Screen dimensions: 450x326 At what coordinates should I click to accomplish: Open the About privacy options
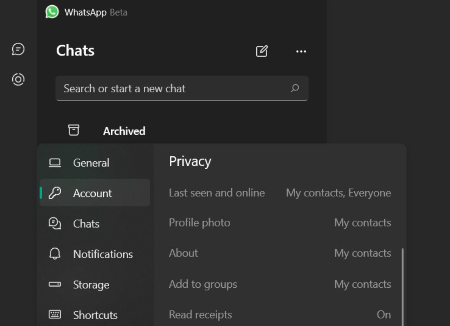click(279, 253)
